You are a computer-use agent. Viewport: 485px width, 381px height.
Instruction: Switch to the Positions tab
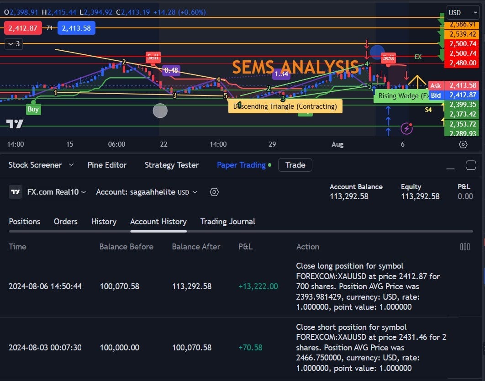pos(24,222)
